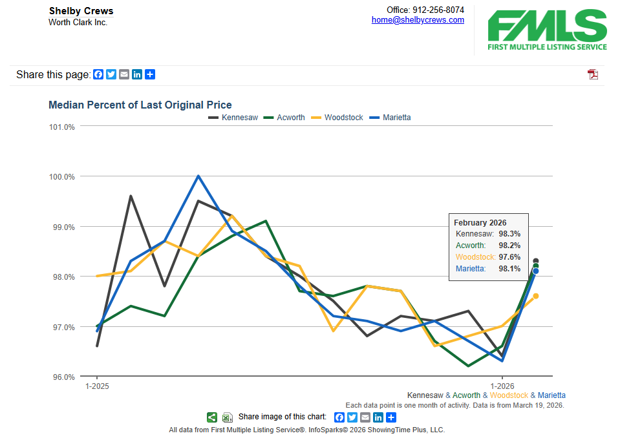
Task: Share this page on Twitter
Action: [x=111, y=74]
